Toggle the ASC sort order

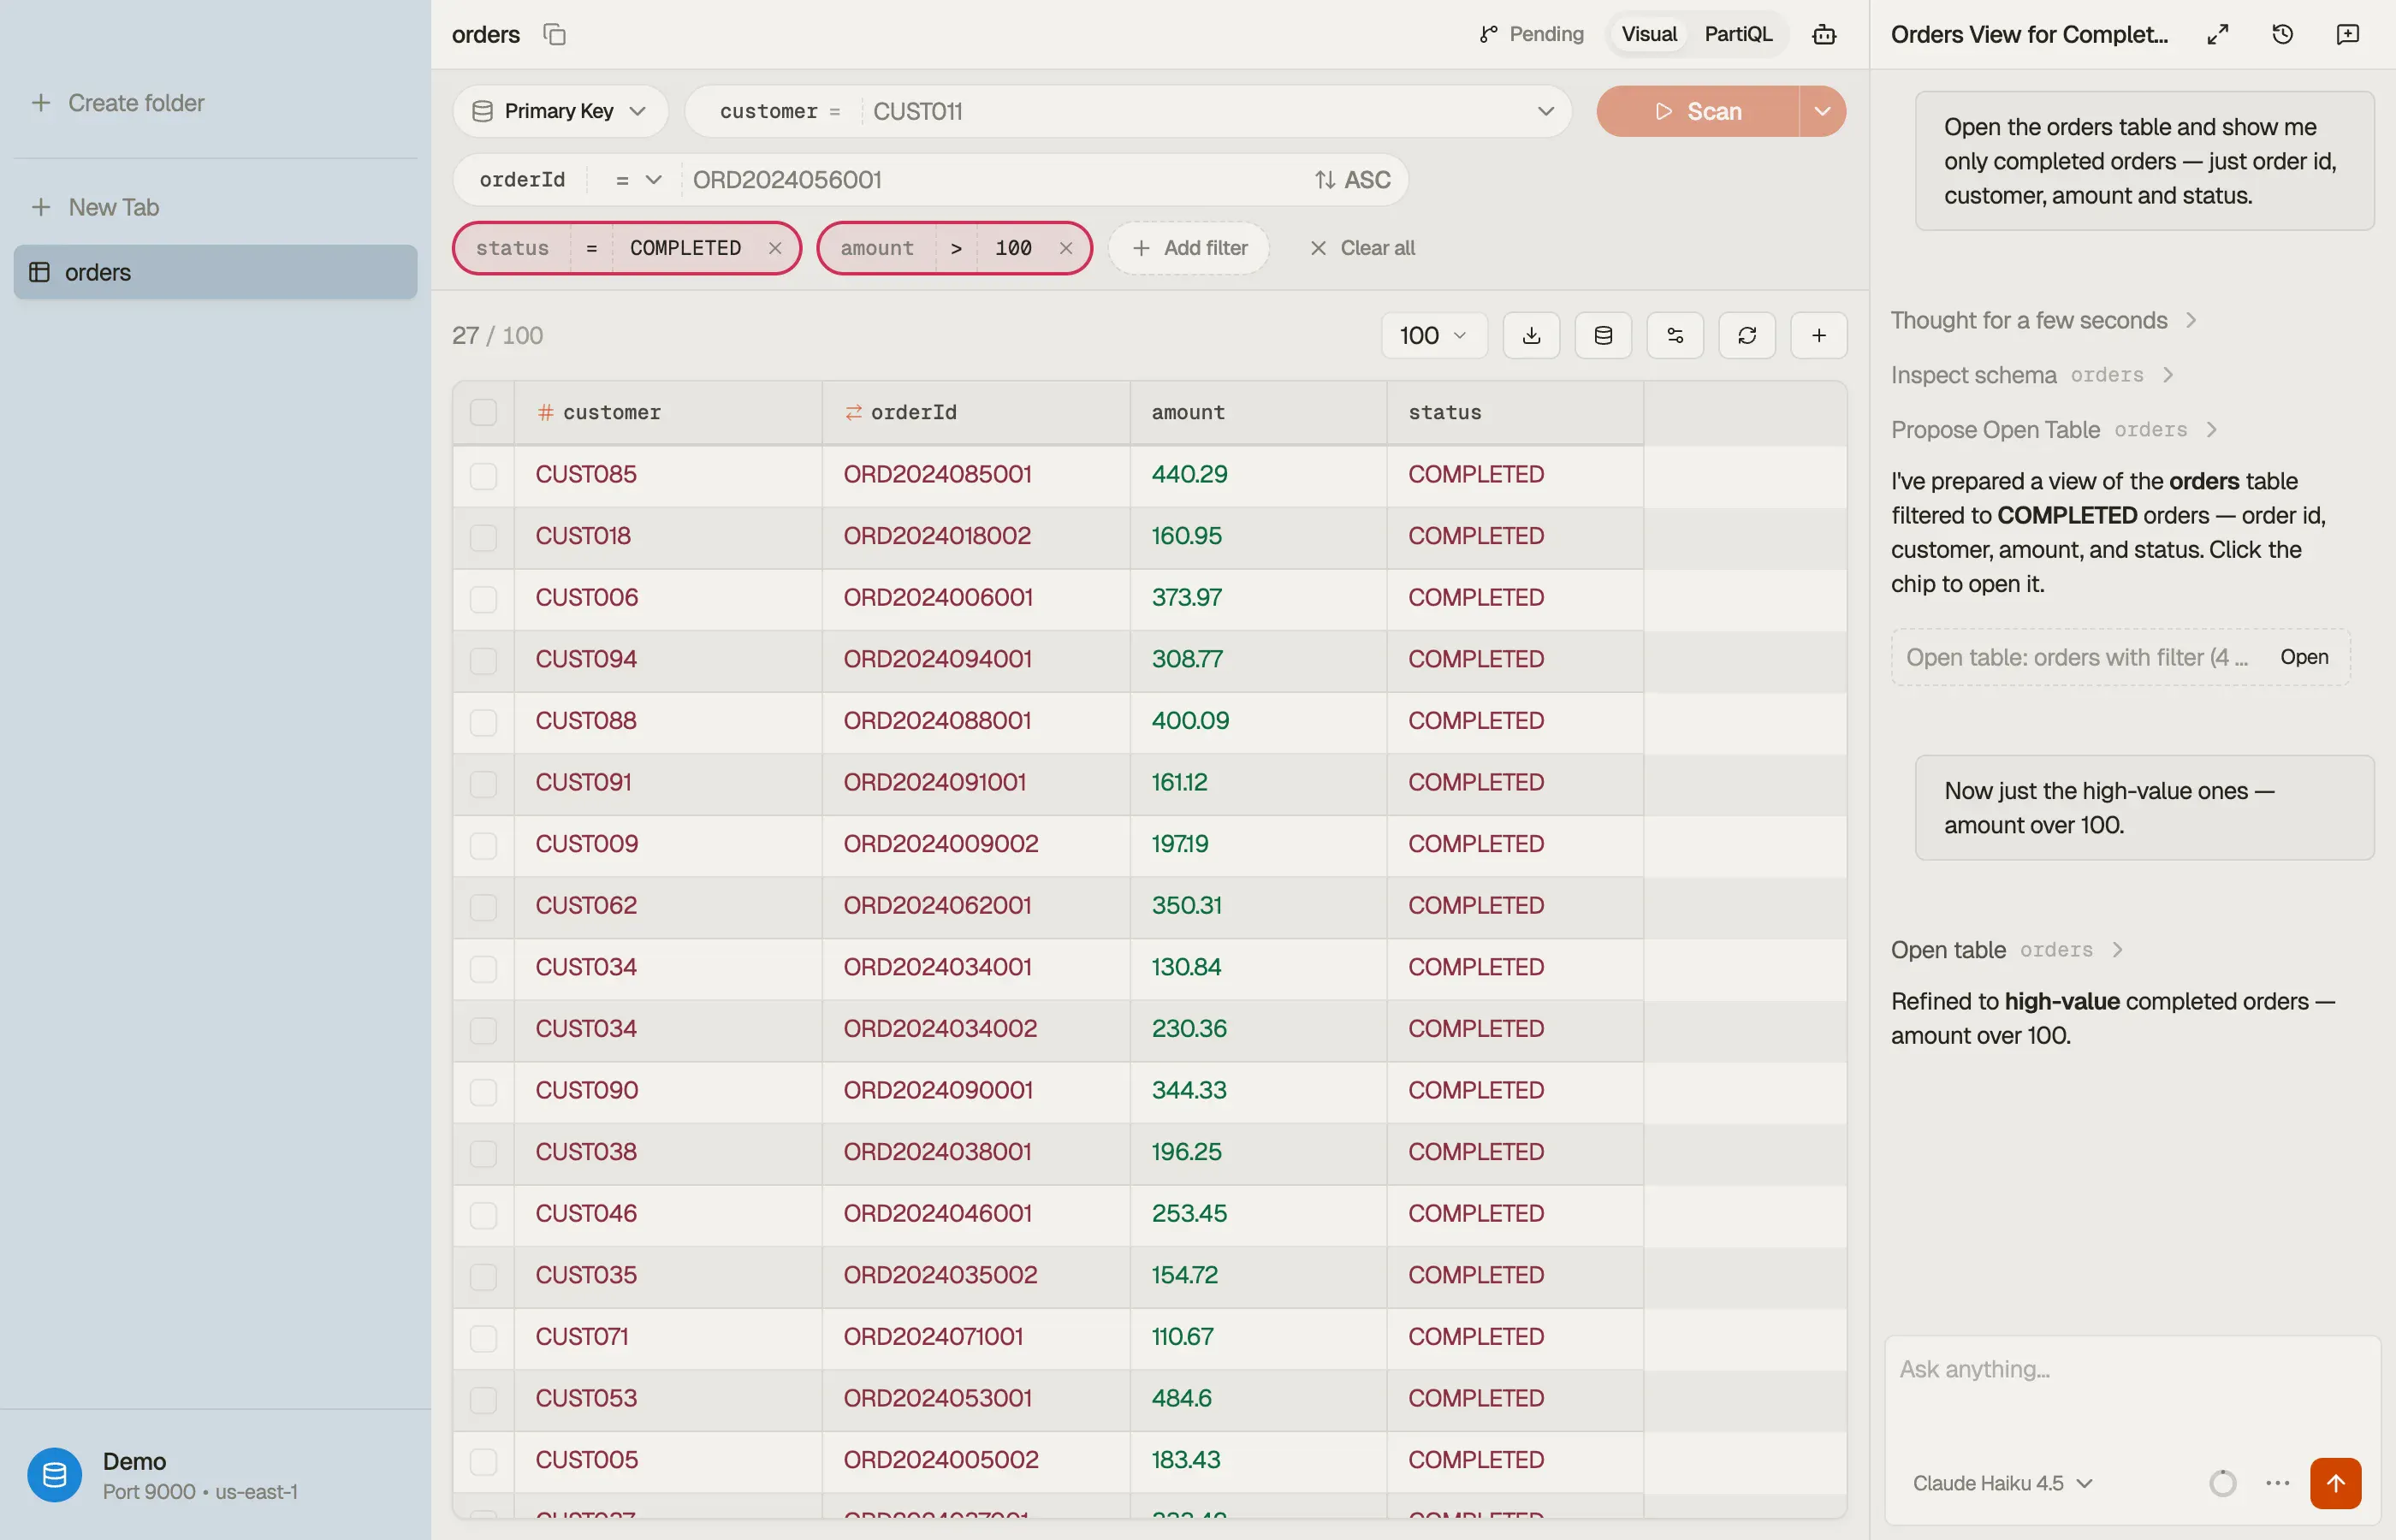tap(1352, 180)
